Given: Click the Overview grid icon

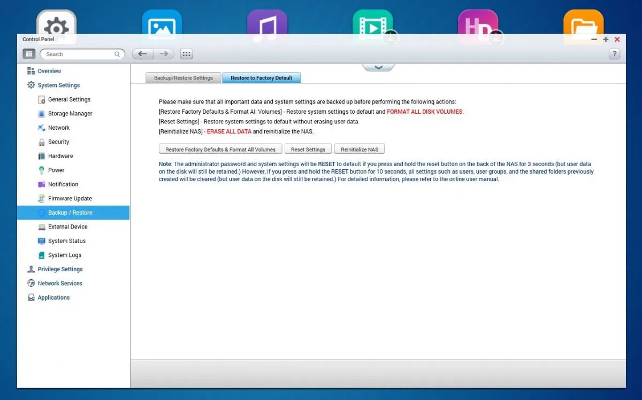Looking at the screenshot, I should [x=31, y=71].
